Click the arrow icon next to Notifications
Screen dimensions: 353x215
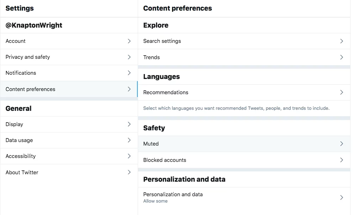click(129, 73)
